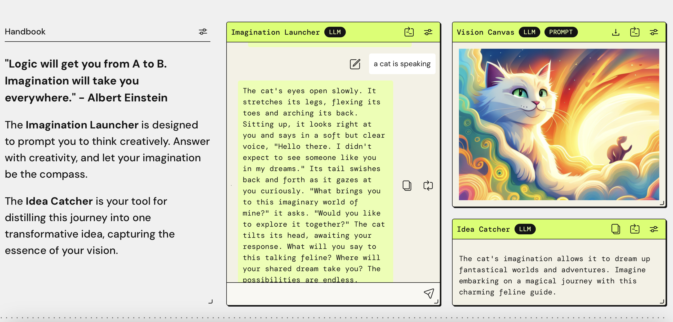
Task: Click the Handbook panel resize handle
Action: (x=211, y=301)
